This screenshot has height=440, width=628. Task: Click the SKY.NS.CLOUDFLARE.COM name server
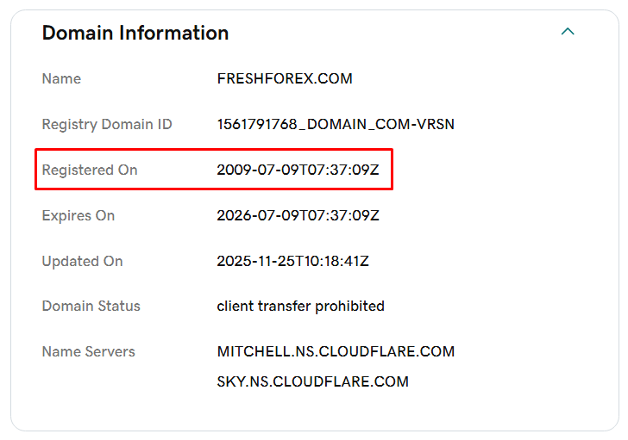tap(312, 381)
